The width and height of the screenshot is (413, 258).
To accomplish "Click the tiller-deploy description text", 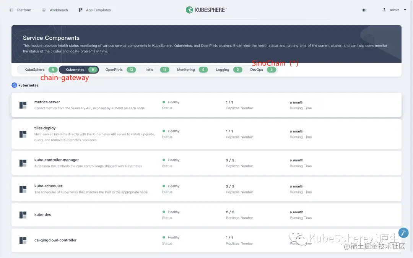I will 94,137.
